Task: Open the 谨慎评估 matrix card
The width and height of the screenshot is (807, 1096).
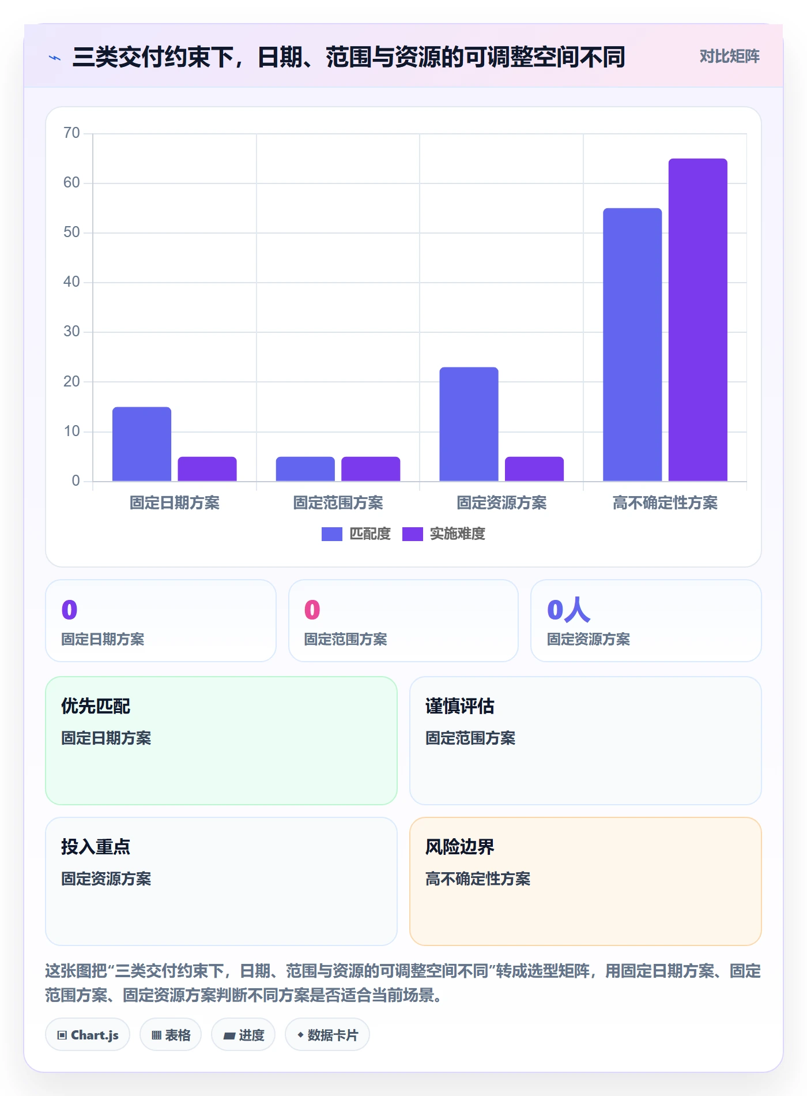Action: (586, 741)
